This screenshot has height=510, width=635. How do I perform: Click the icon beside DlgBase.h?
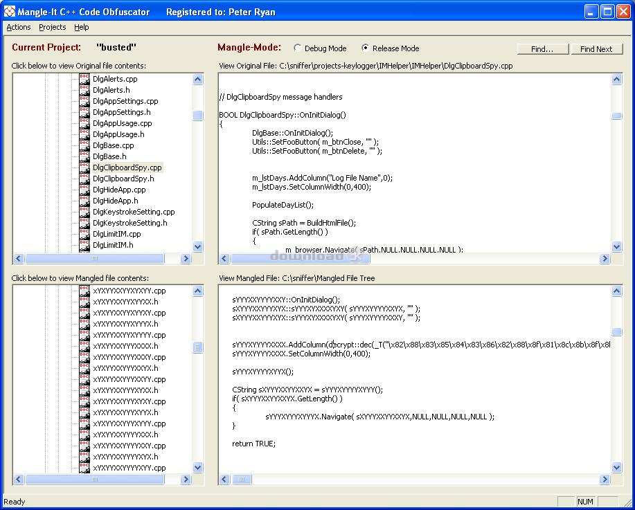(84, 156)
